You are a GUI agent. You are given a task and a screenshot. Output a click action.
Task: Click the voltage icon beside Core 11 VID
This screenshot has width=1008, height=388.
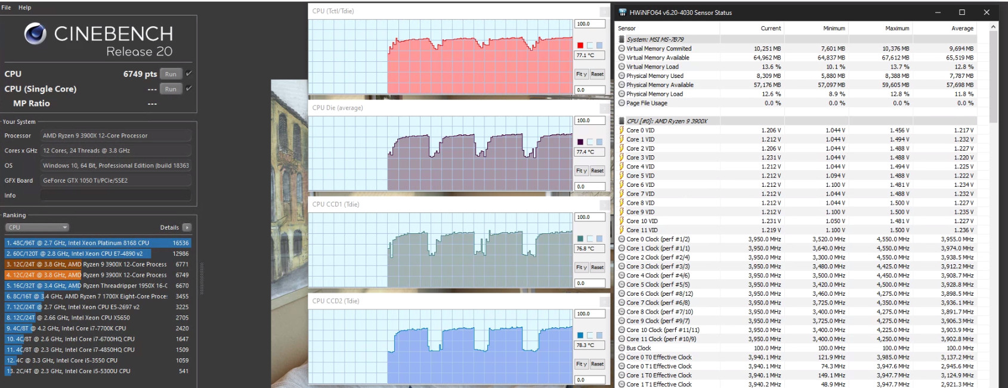coord(622,230)
